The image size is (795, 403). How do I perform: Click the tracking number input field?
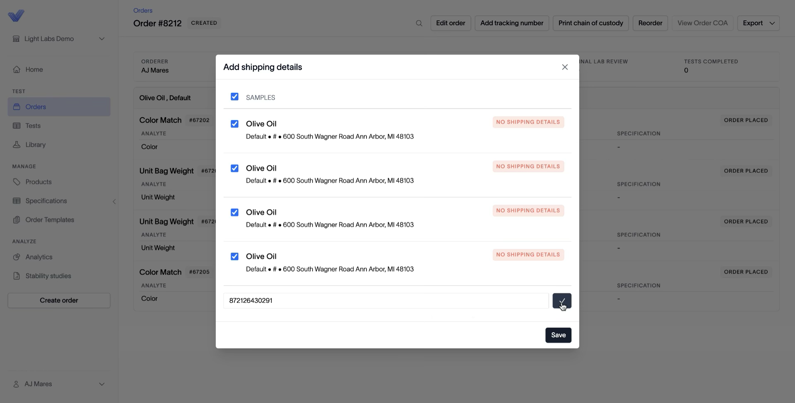tap(386, 301)
